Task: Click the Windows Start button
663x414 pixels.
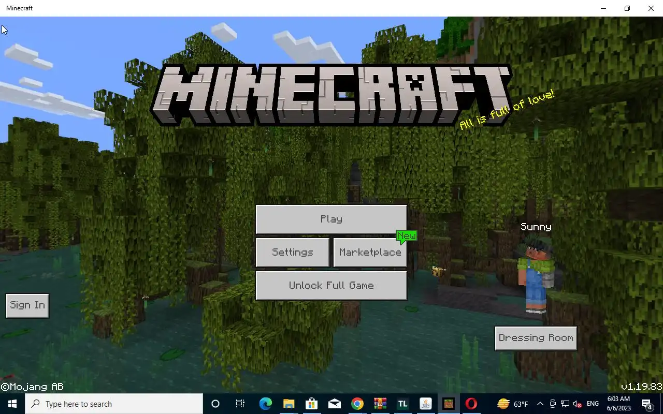Action: (x=12, y=404)
